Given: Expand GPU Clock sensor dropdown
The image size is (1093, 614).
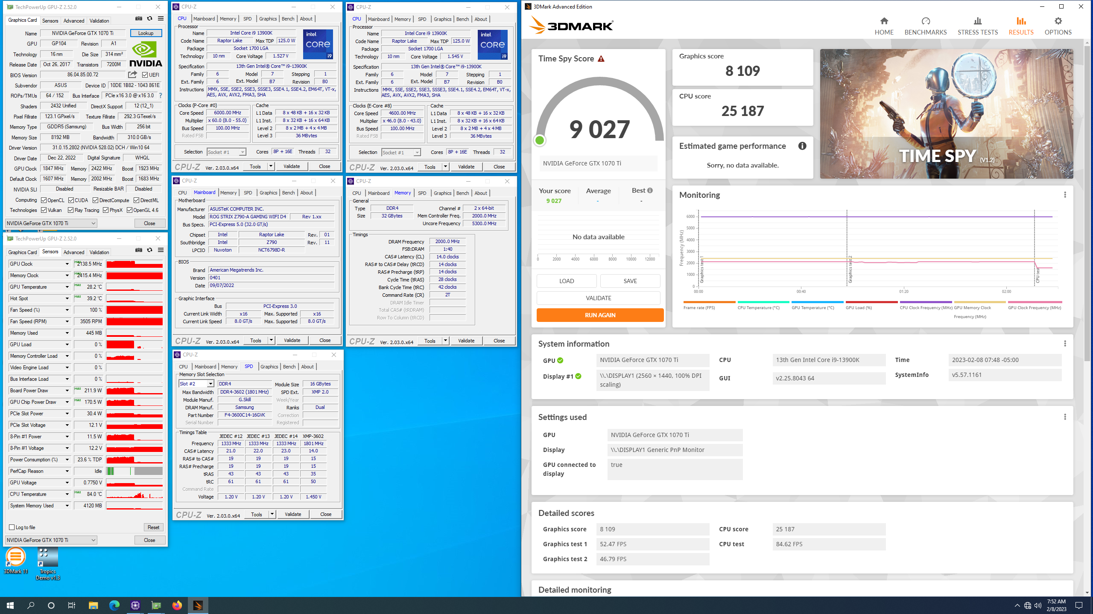Looking at the screenshot, I should tap(67, 264).
